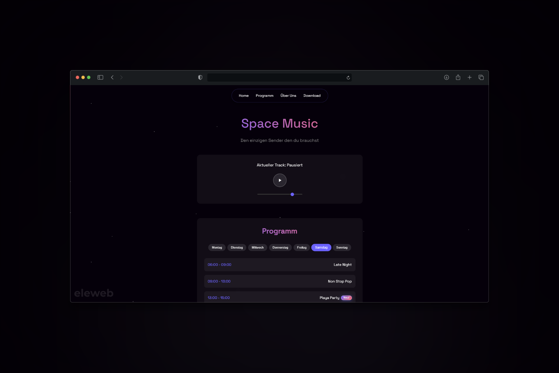The image size is (559, 373).
Task: Show browser downloads icon
Action: (x=446, y=78)
